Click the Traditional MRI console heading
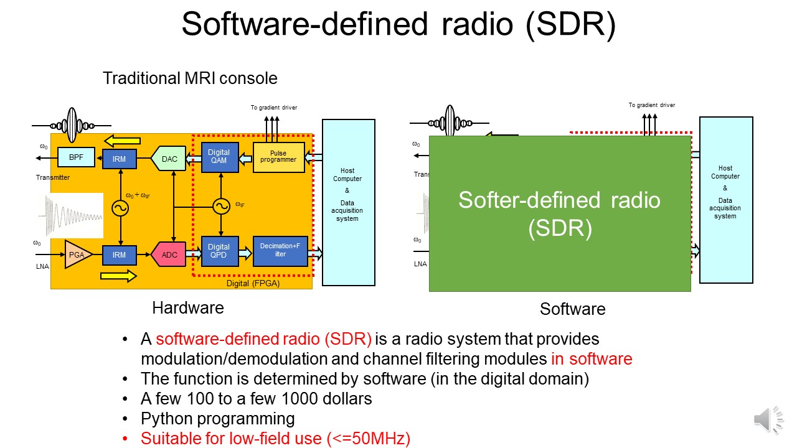797x448 pixels. pyautogui.click(x=190, y=78)
